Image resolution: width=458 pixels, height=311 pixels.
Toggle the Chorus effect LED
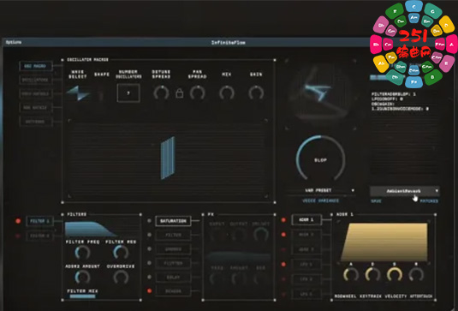pyautogui.click(x=149, y=248)
